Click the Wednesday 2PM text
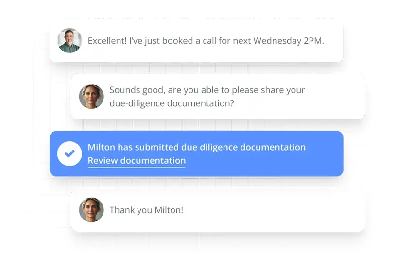413x254 pixels. (289, 41)
